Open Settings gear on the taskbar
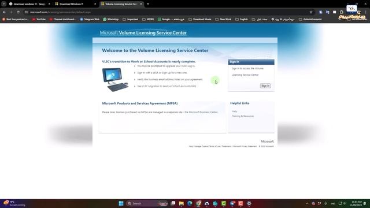 click(x=249, y=203)
